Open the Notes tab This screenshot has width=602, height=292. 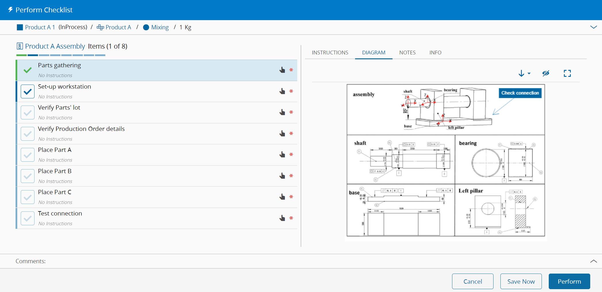coord(407,53)
